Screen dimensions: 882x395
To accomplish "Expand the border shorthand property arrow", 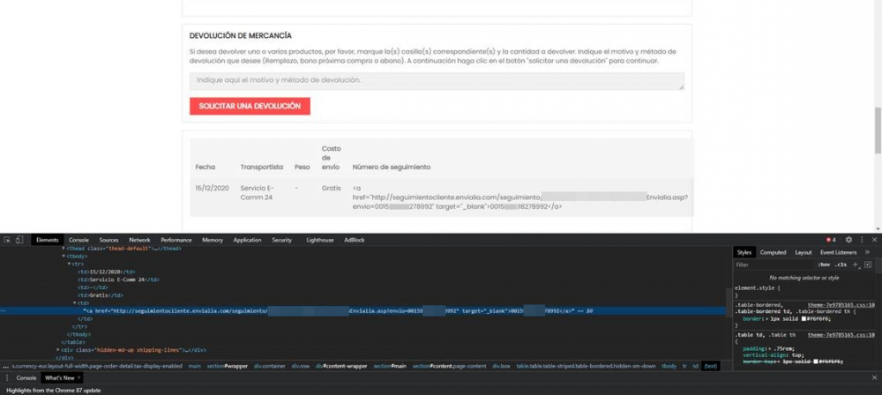I will (767, 318).
